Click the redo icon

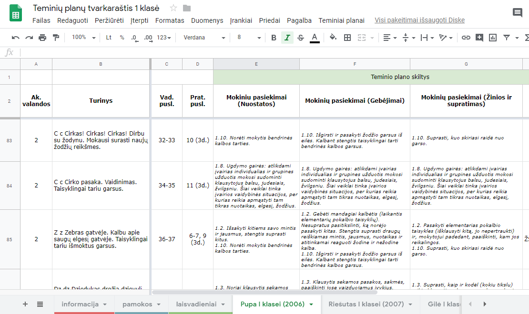(x=29, y=38)
